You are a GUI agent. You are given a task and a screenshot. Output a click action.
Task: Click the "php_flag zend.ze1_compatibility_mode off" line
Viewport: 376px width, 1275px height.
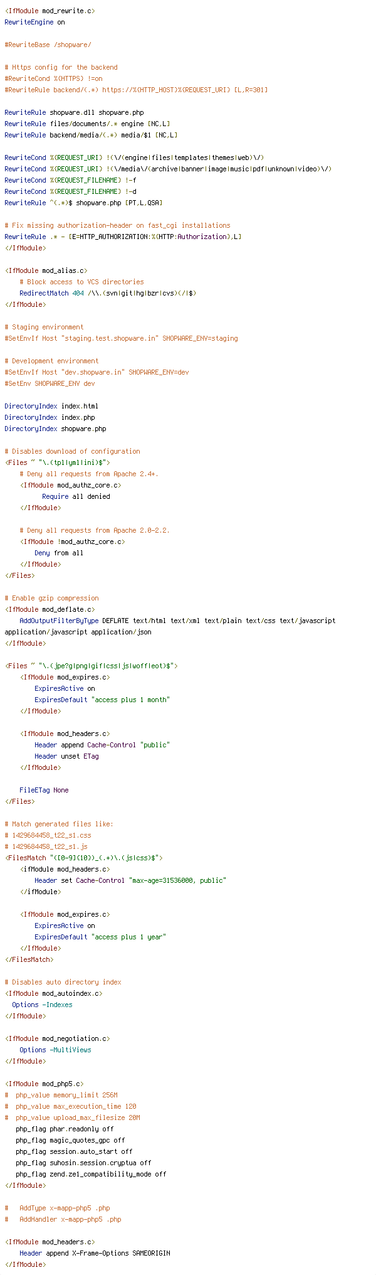(91, 1174)
